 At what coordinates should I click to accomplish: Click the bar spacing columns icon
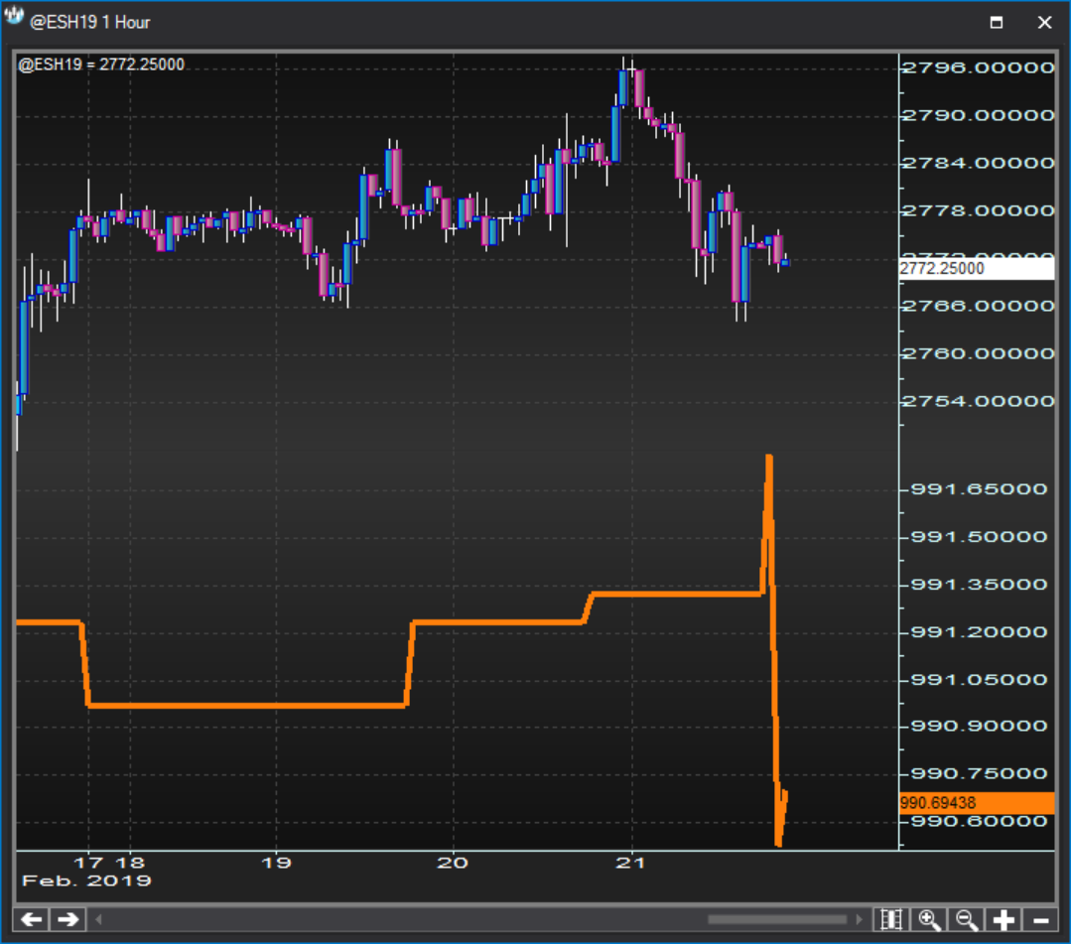click(x=891, y=919)
